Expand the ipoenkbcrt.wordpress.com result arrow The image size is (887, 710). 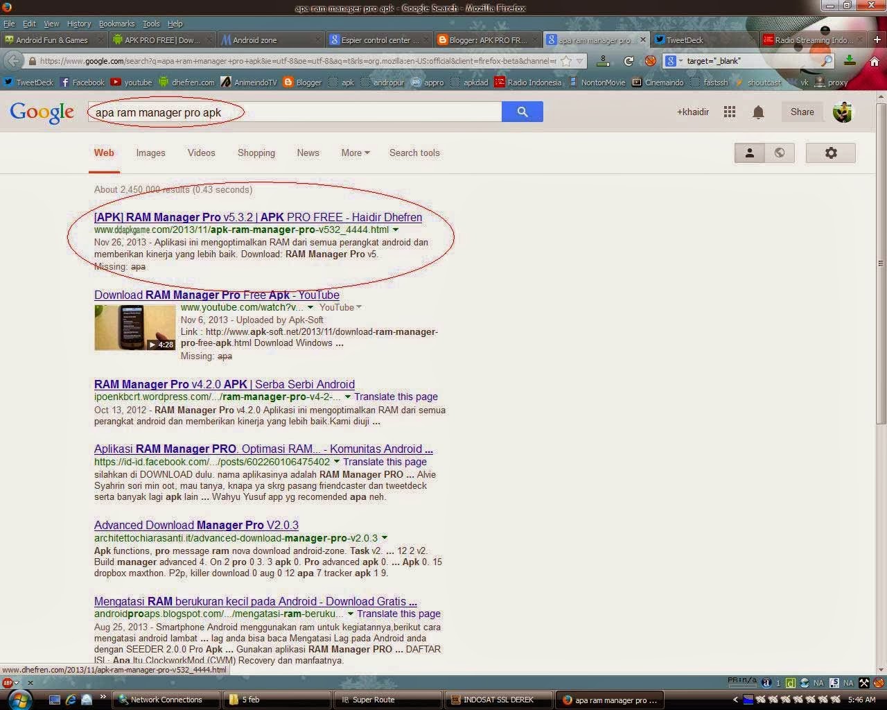coord(348,397)
